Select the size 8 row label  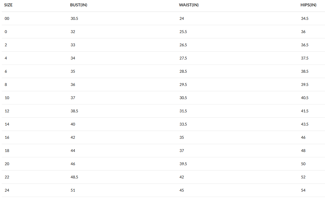[x=6, y=85]
